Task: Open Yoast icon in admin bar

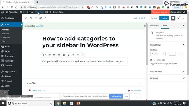Action: [47, 12]
